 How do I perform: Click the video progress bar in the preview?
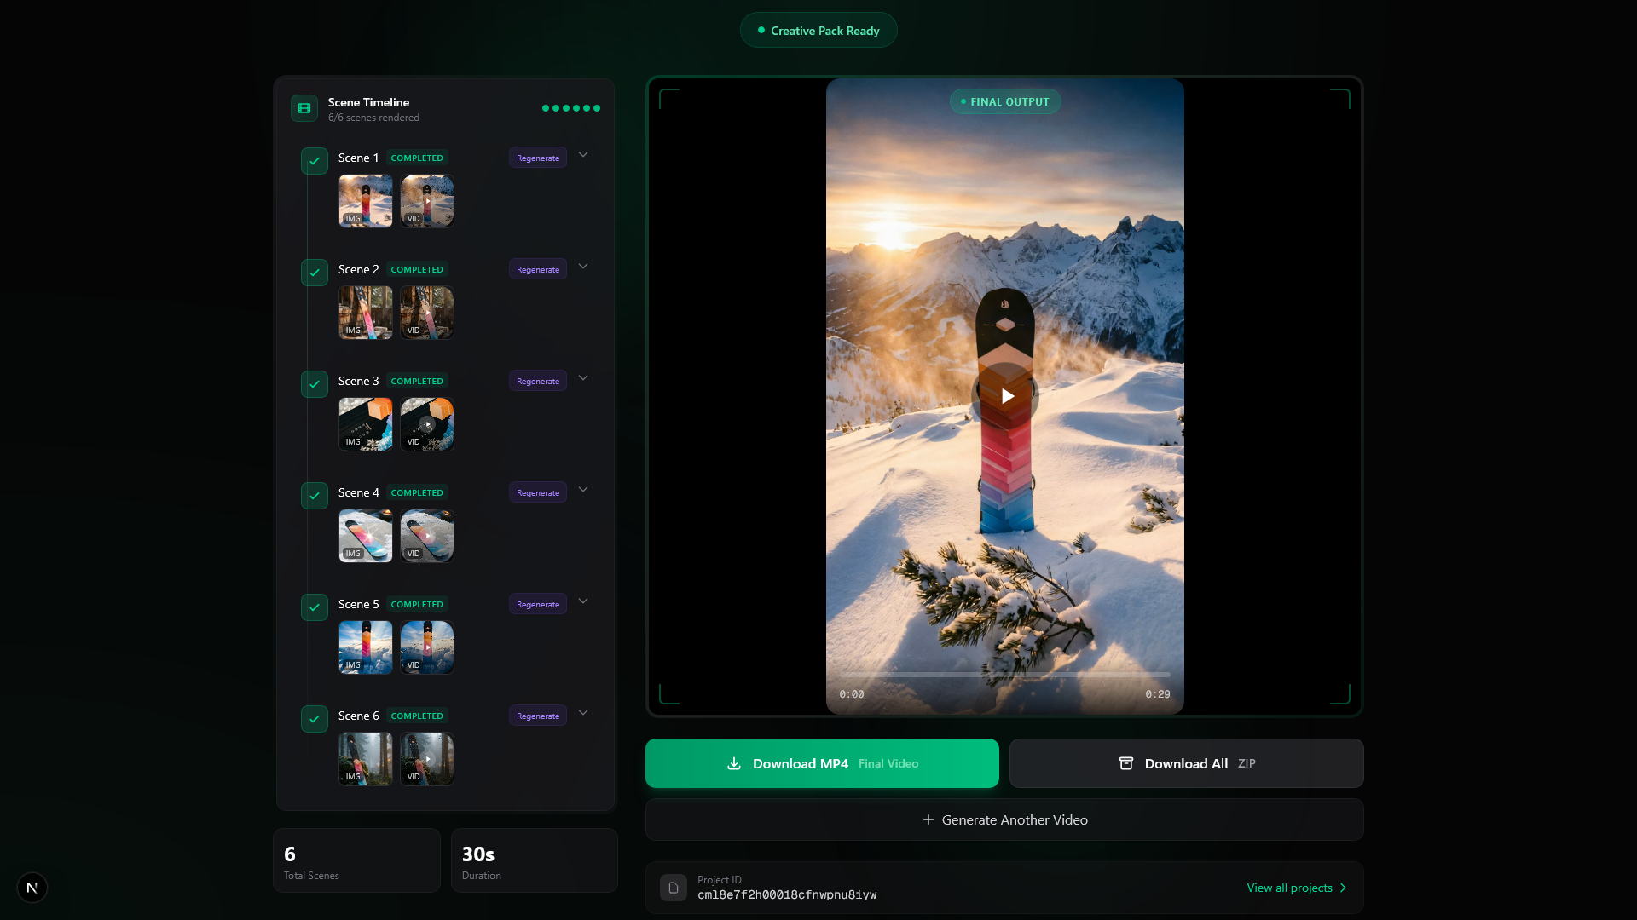1004,675
